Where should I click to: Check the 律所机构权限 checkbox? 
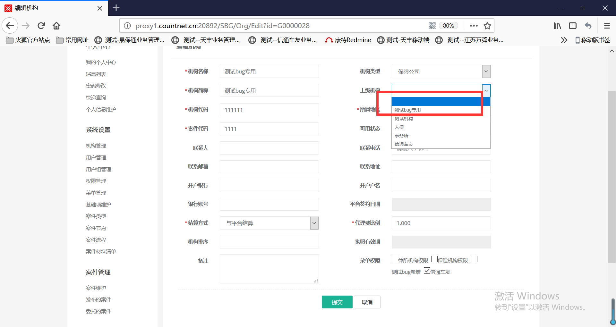coord(395,259)
